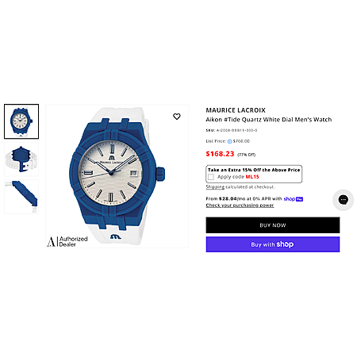
Task: Select the side profile watch thumbnail
Action: pyautogui.click(x=21, y=197)
